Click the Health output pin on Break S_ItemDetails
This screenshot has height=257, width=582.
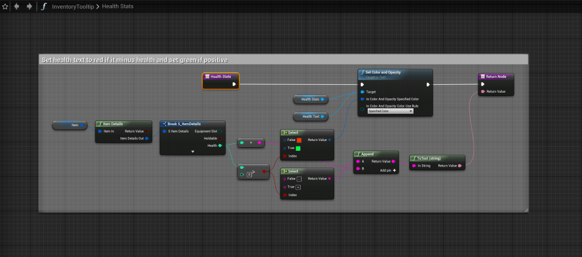click(x=220, y=145)
